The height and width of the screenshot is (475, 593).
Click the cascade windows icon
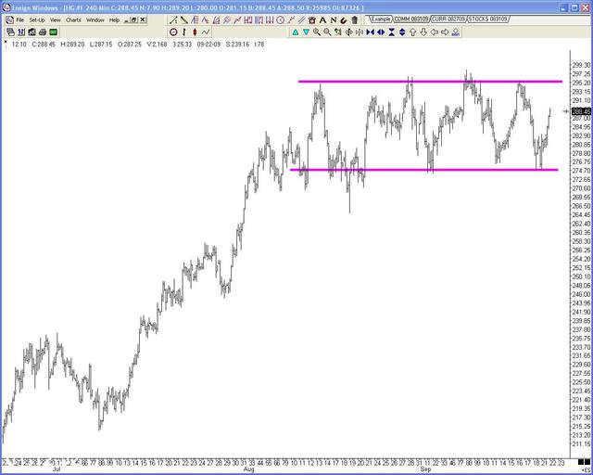pyautogui.click(x=10, y=32)
